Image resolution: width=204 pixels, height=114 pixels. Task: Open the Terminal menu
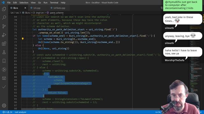[x=54, y=3]
